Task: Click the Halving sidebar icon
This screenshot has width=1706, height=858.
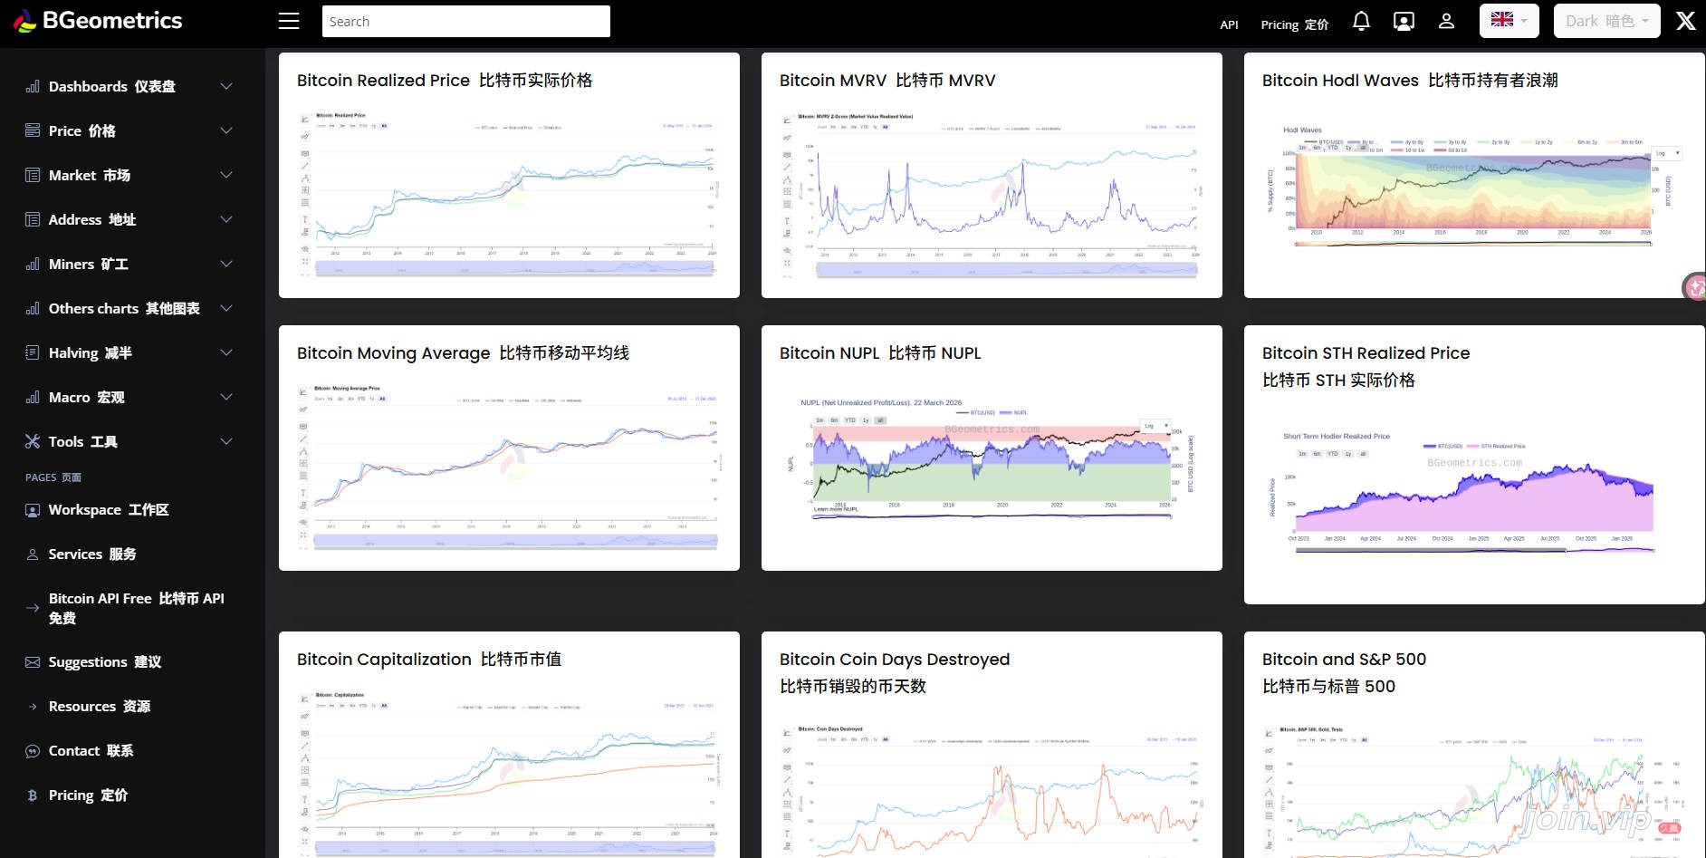Action: pyautogui.click(x=33, y=352)
